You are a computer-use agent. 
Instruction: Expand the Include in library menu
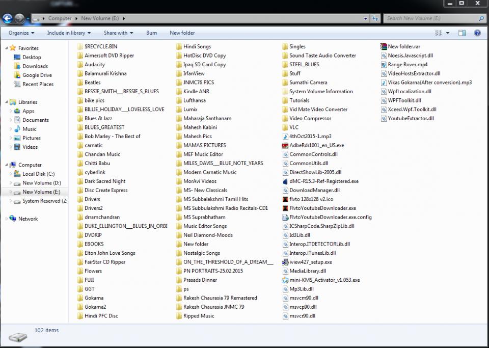(69, 33)
